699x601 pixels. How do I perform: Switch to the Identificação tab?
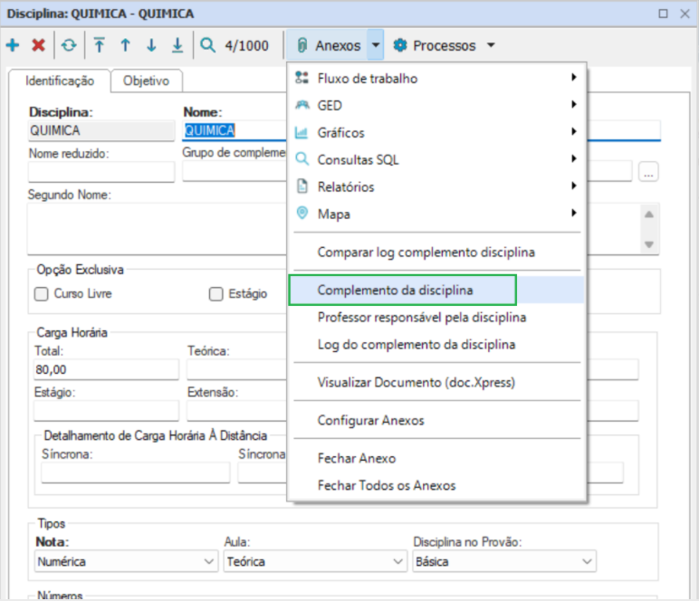point(59,81)
